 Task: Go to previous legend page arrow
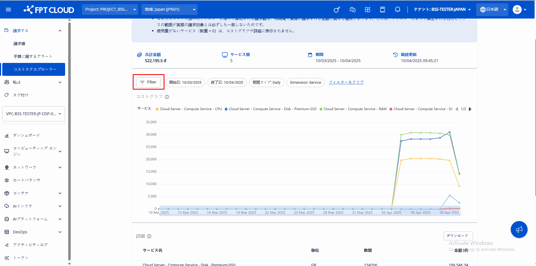click(x=457, y=109)
